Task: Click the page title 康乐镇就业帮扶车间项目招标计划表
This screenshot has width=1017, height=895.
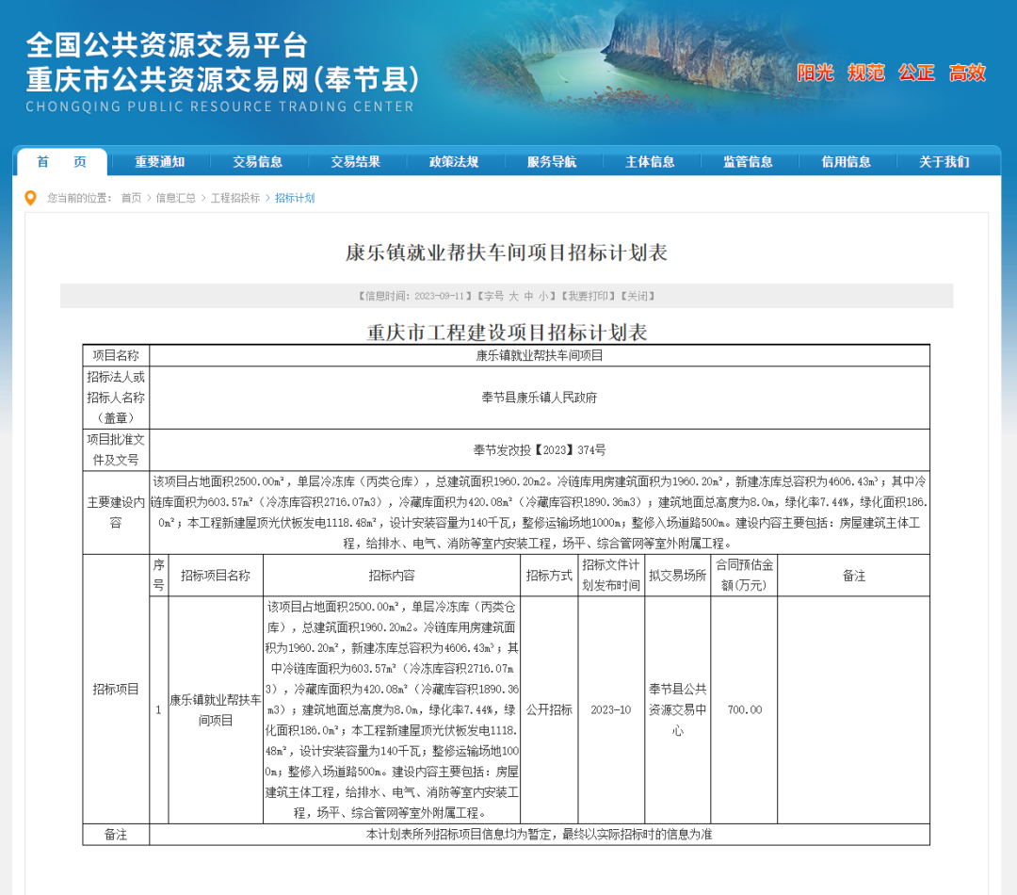Action: point(507,252)
